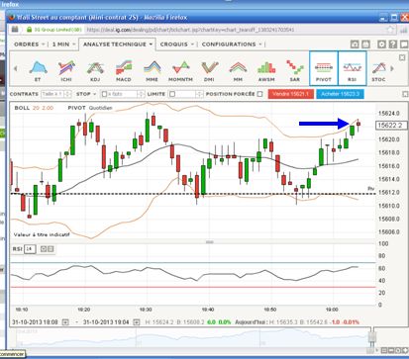Show more indicators with right arrow

point(392,68)
